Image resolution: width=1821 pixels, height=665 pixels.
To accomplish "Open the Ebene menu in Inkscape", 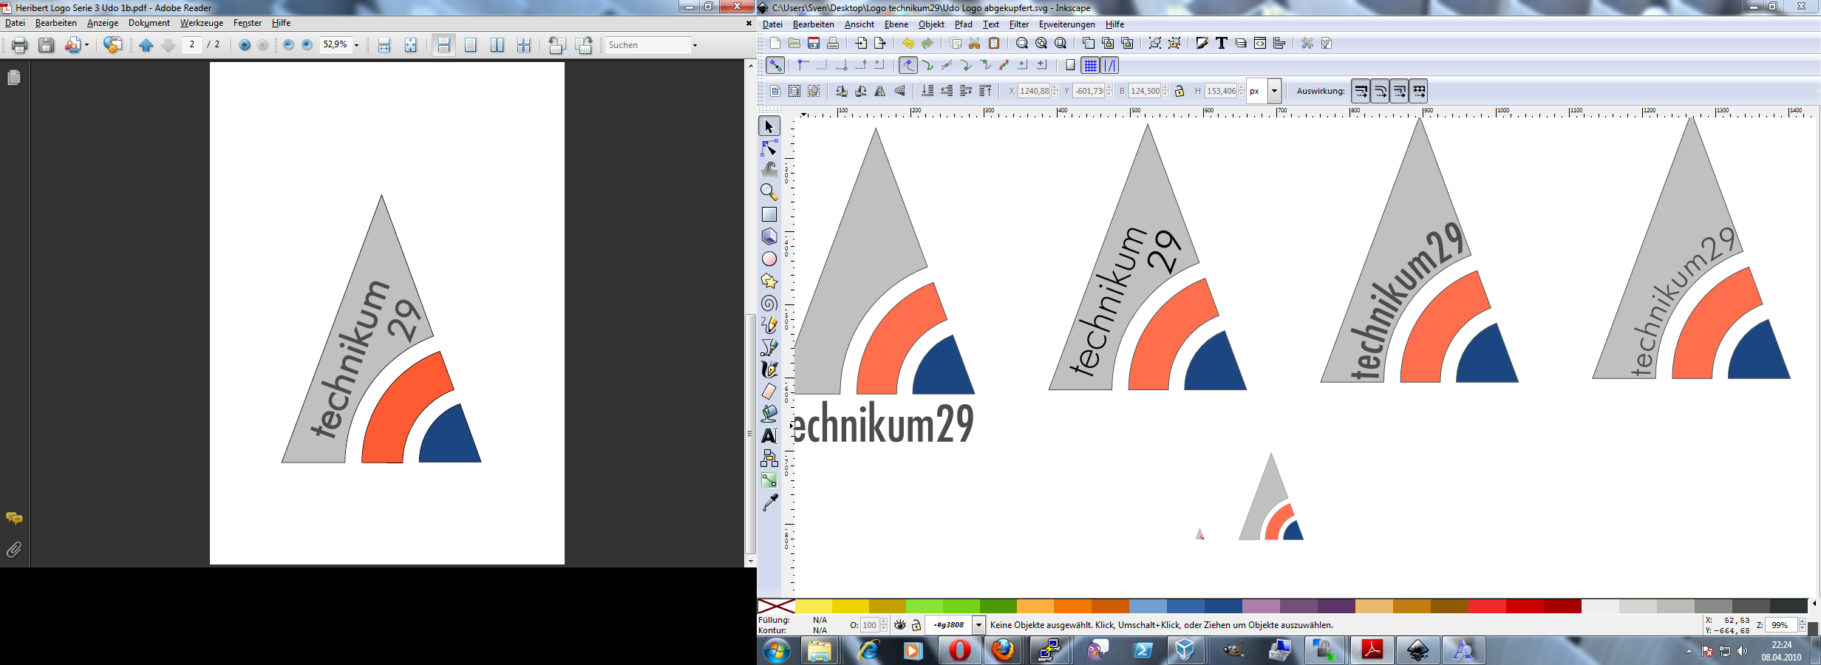I will [x=896, y=24].
